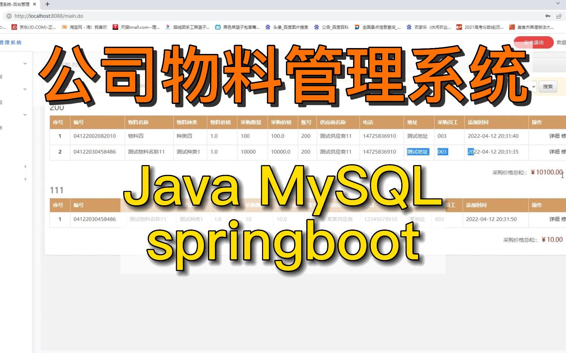The height and width of the screenshot is (353, 566).
Task: Click the timestamp 2022-04-12 20:31:50
Action: (x=491, y=219)
